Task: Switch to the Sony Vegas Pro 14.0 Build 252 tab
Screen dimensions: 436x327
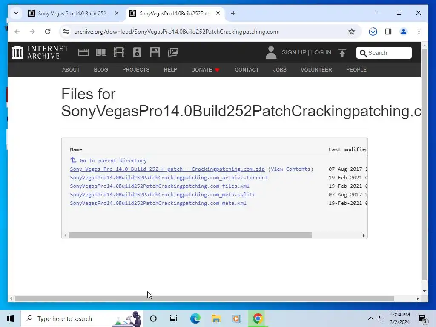Action: 72,13
